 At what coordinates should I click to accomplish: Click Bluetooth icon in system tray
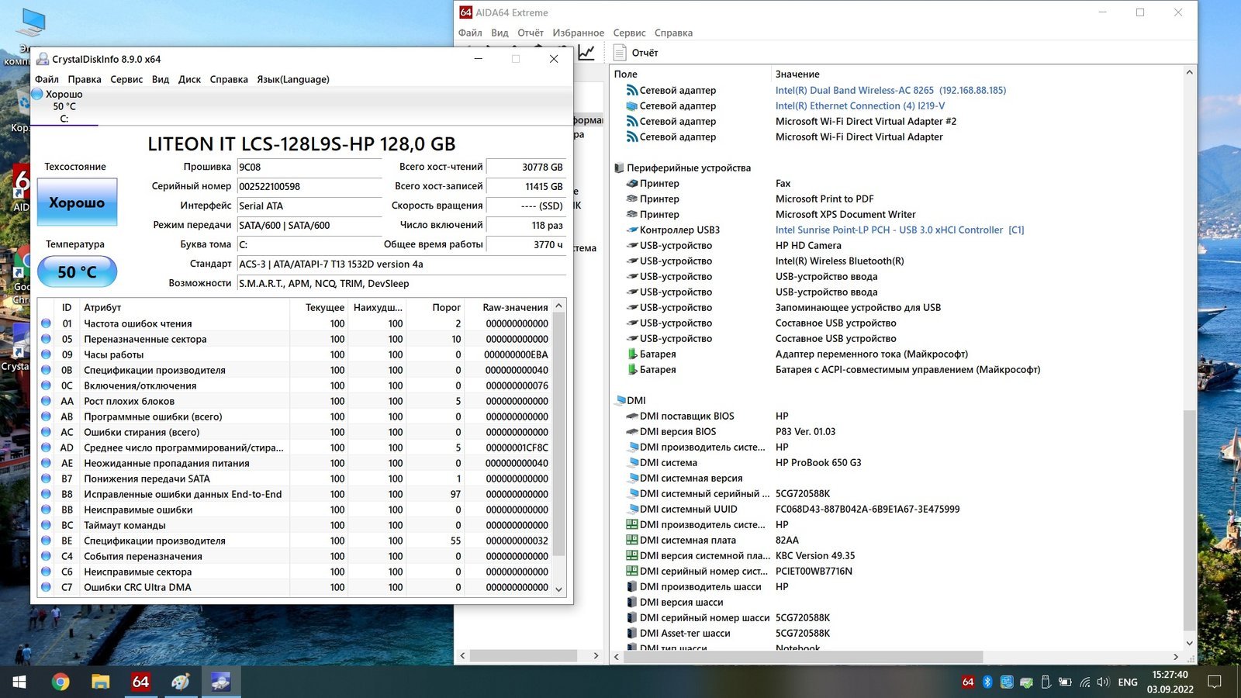pyautogui.click(x=987, y=682)
